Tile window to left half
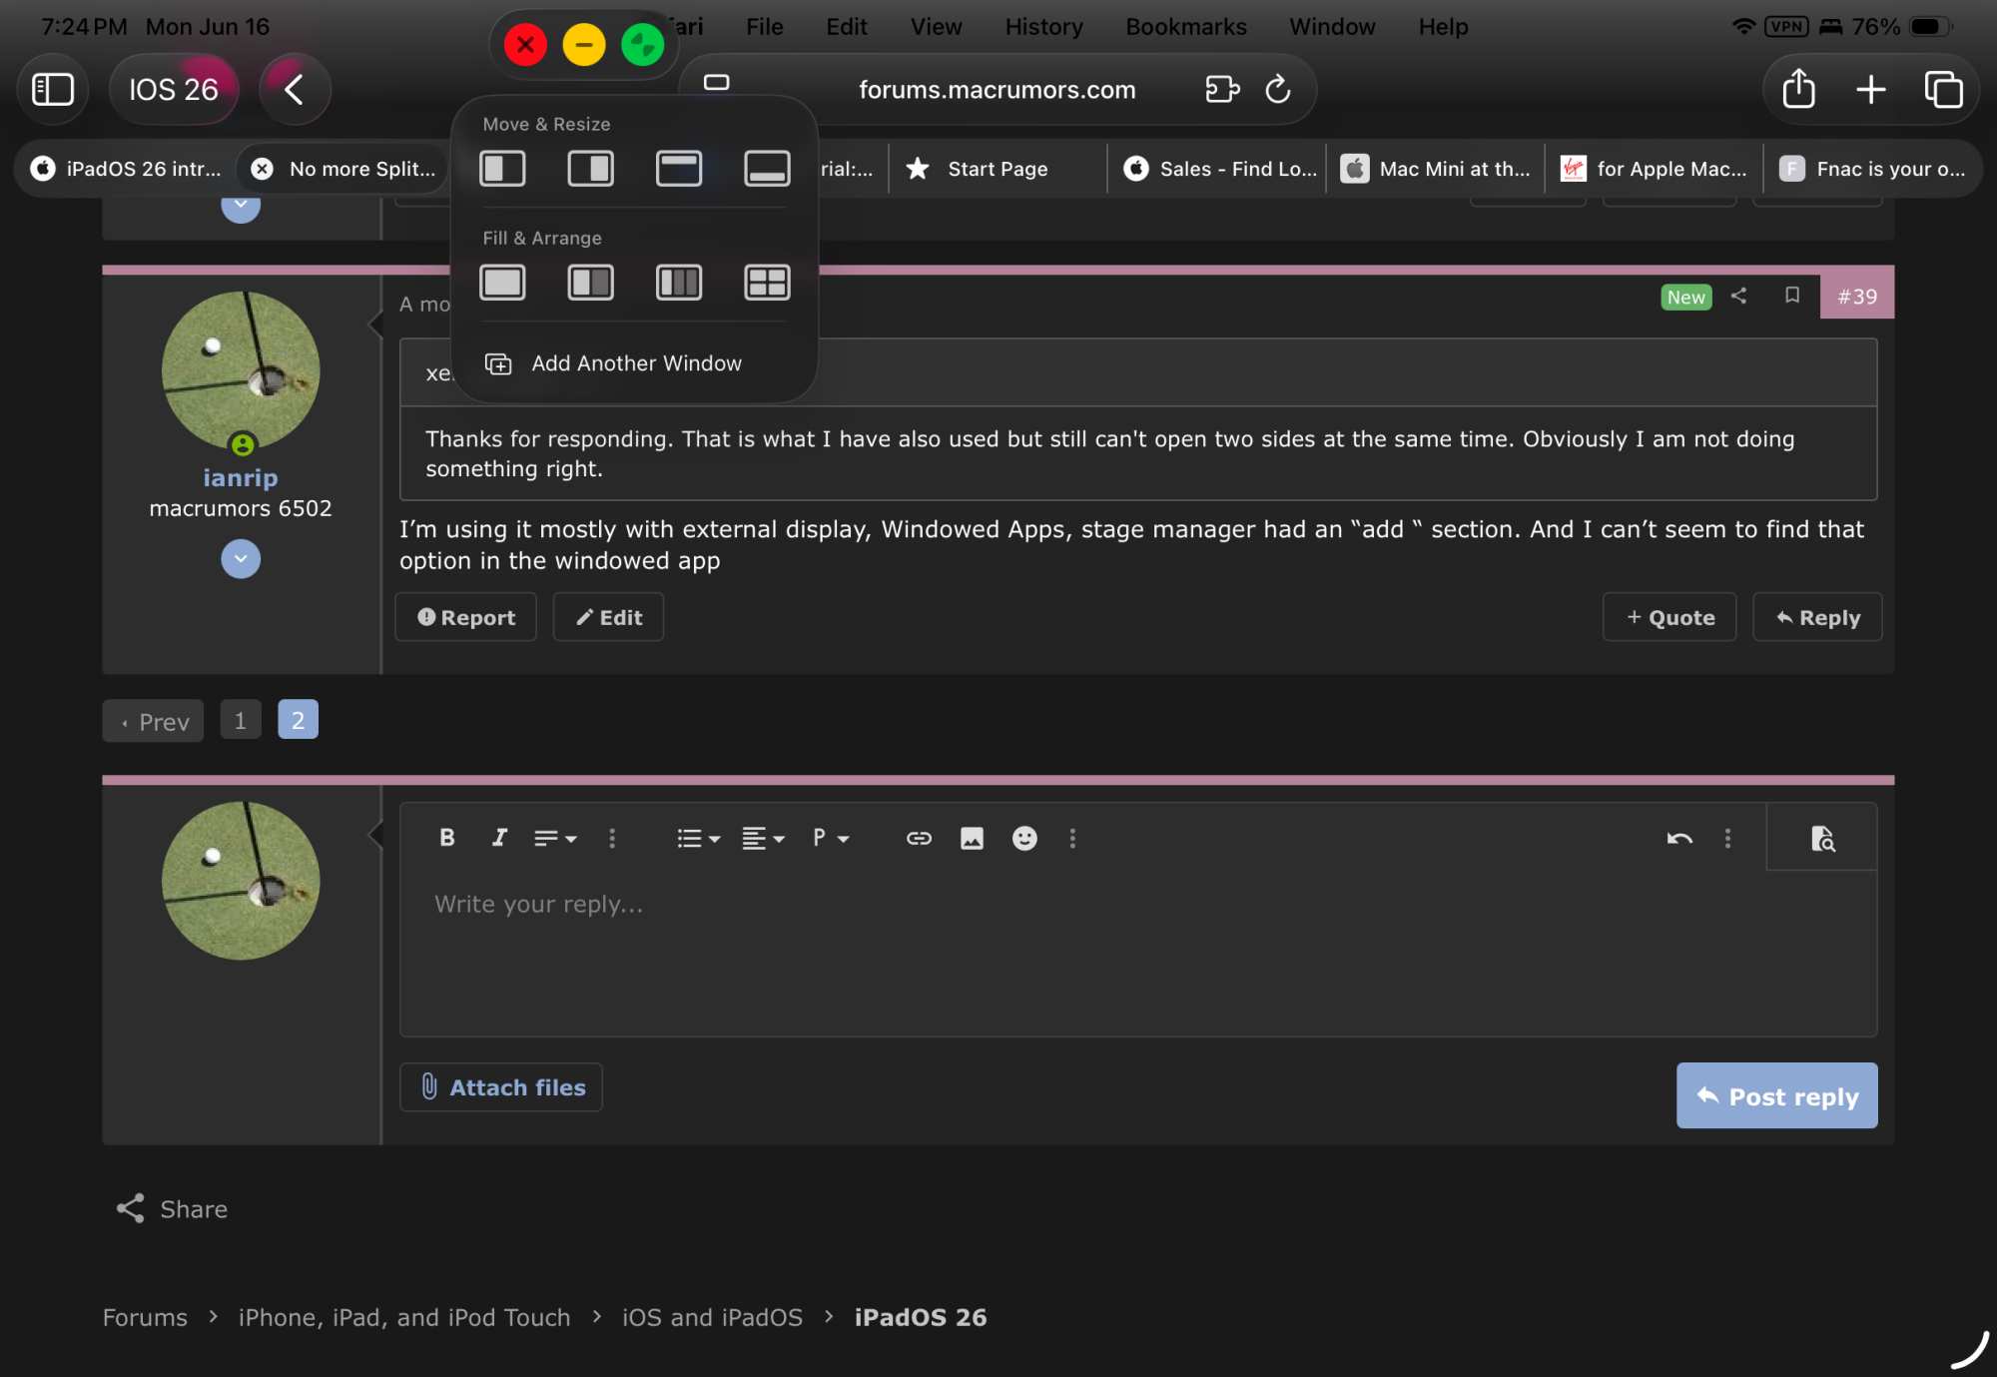Viewport: 1997px width, 1377px height. click(x=502, y=168)
